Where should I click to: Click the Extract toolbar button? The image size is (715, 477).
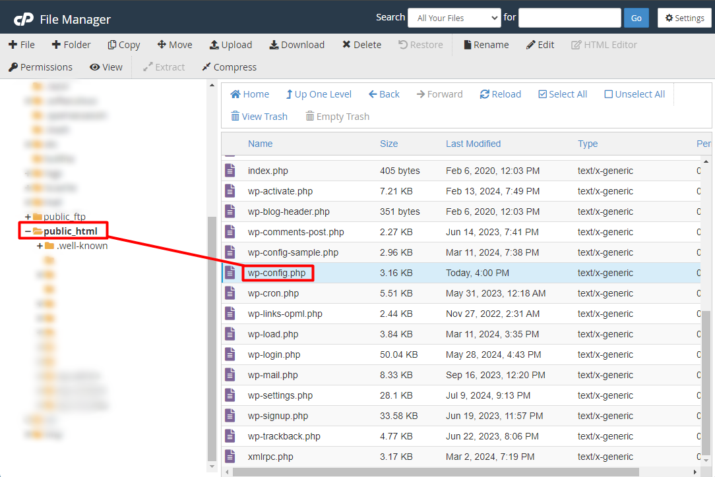point(164,67)
